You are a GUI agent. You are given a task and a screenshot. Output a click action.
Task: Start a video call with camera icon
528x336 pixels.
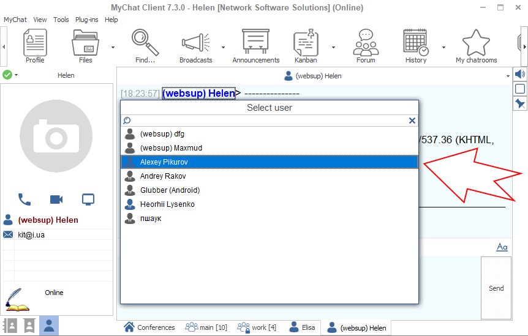click(56, 200)
